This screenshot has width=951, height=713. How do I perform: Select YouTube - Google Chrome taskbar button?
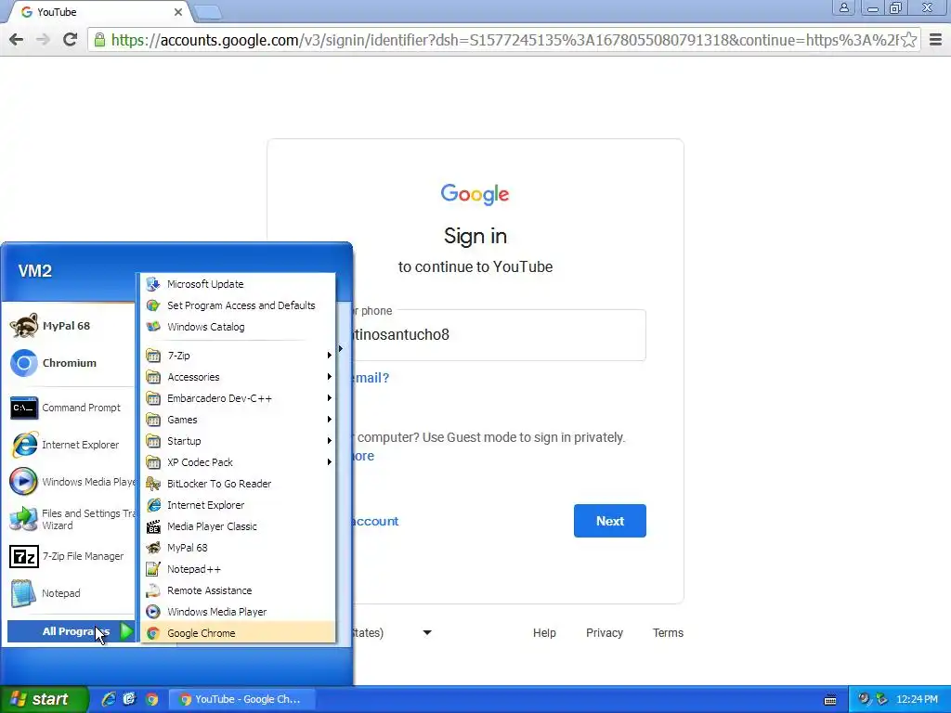pyautogui.click(x=243, y=699)
